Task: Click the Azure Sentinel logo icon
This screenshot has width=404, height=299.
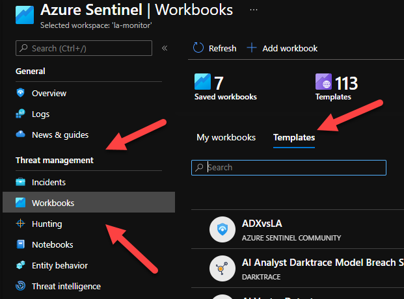Action: [25, 15]
